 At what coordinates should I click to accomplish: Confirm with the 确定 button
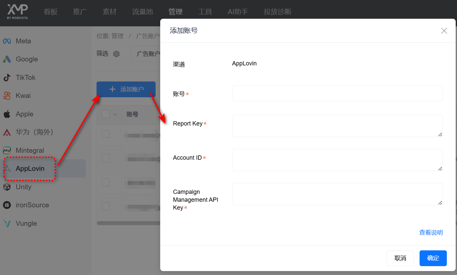click(433, 258)
